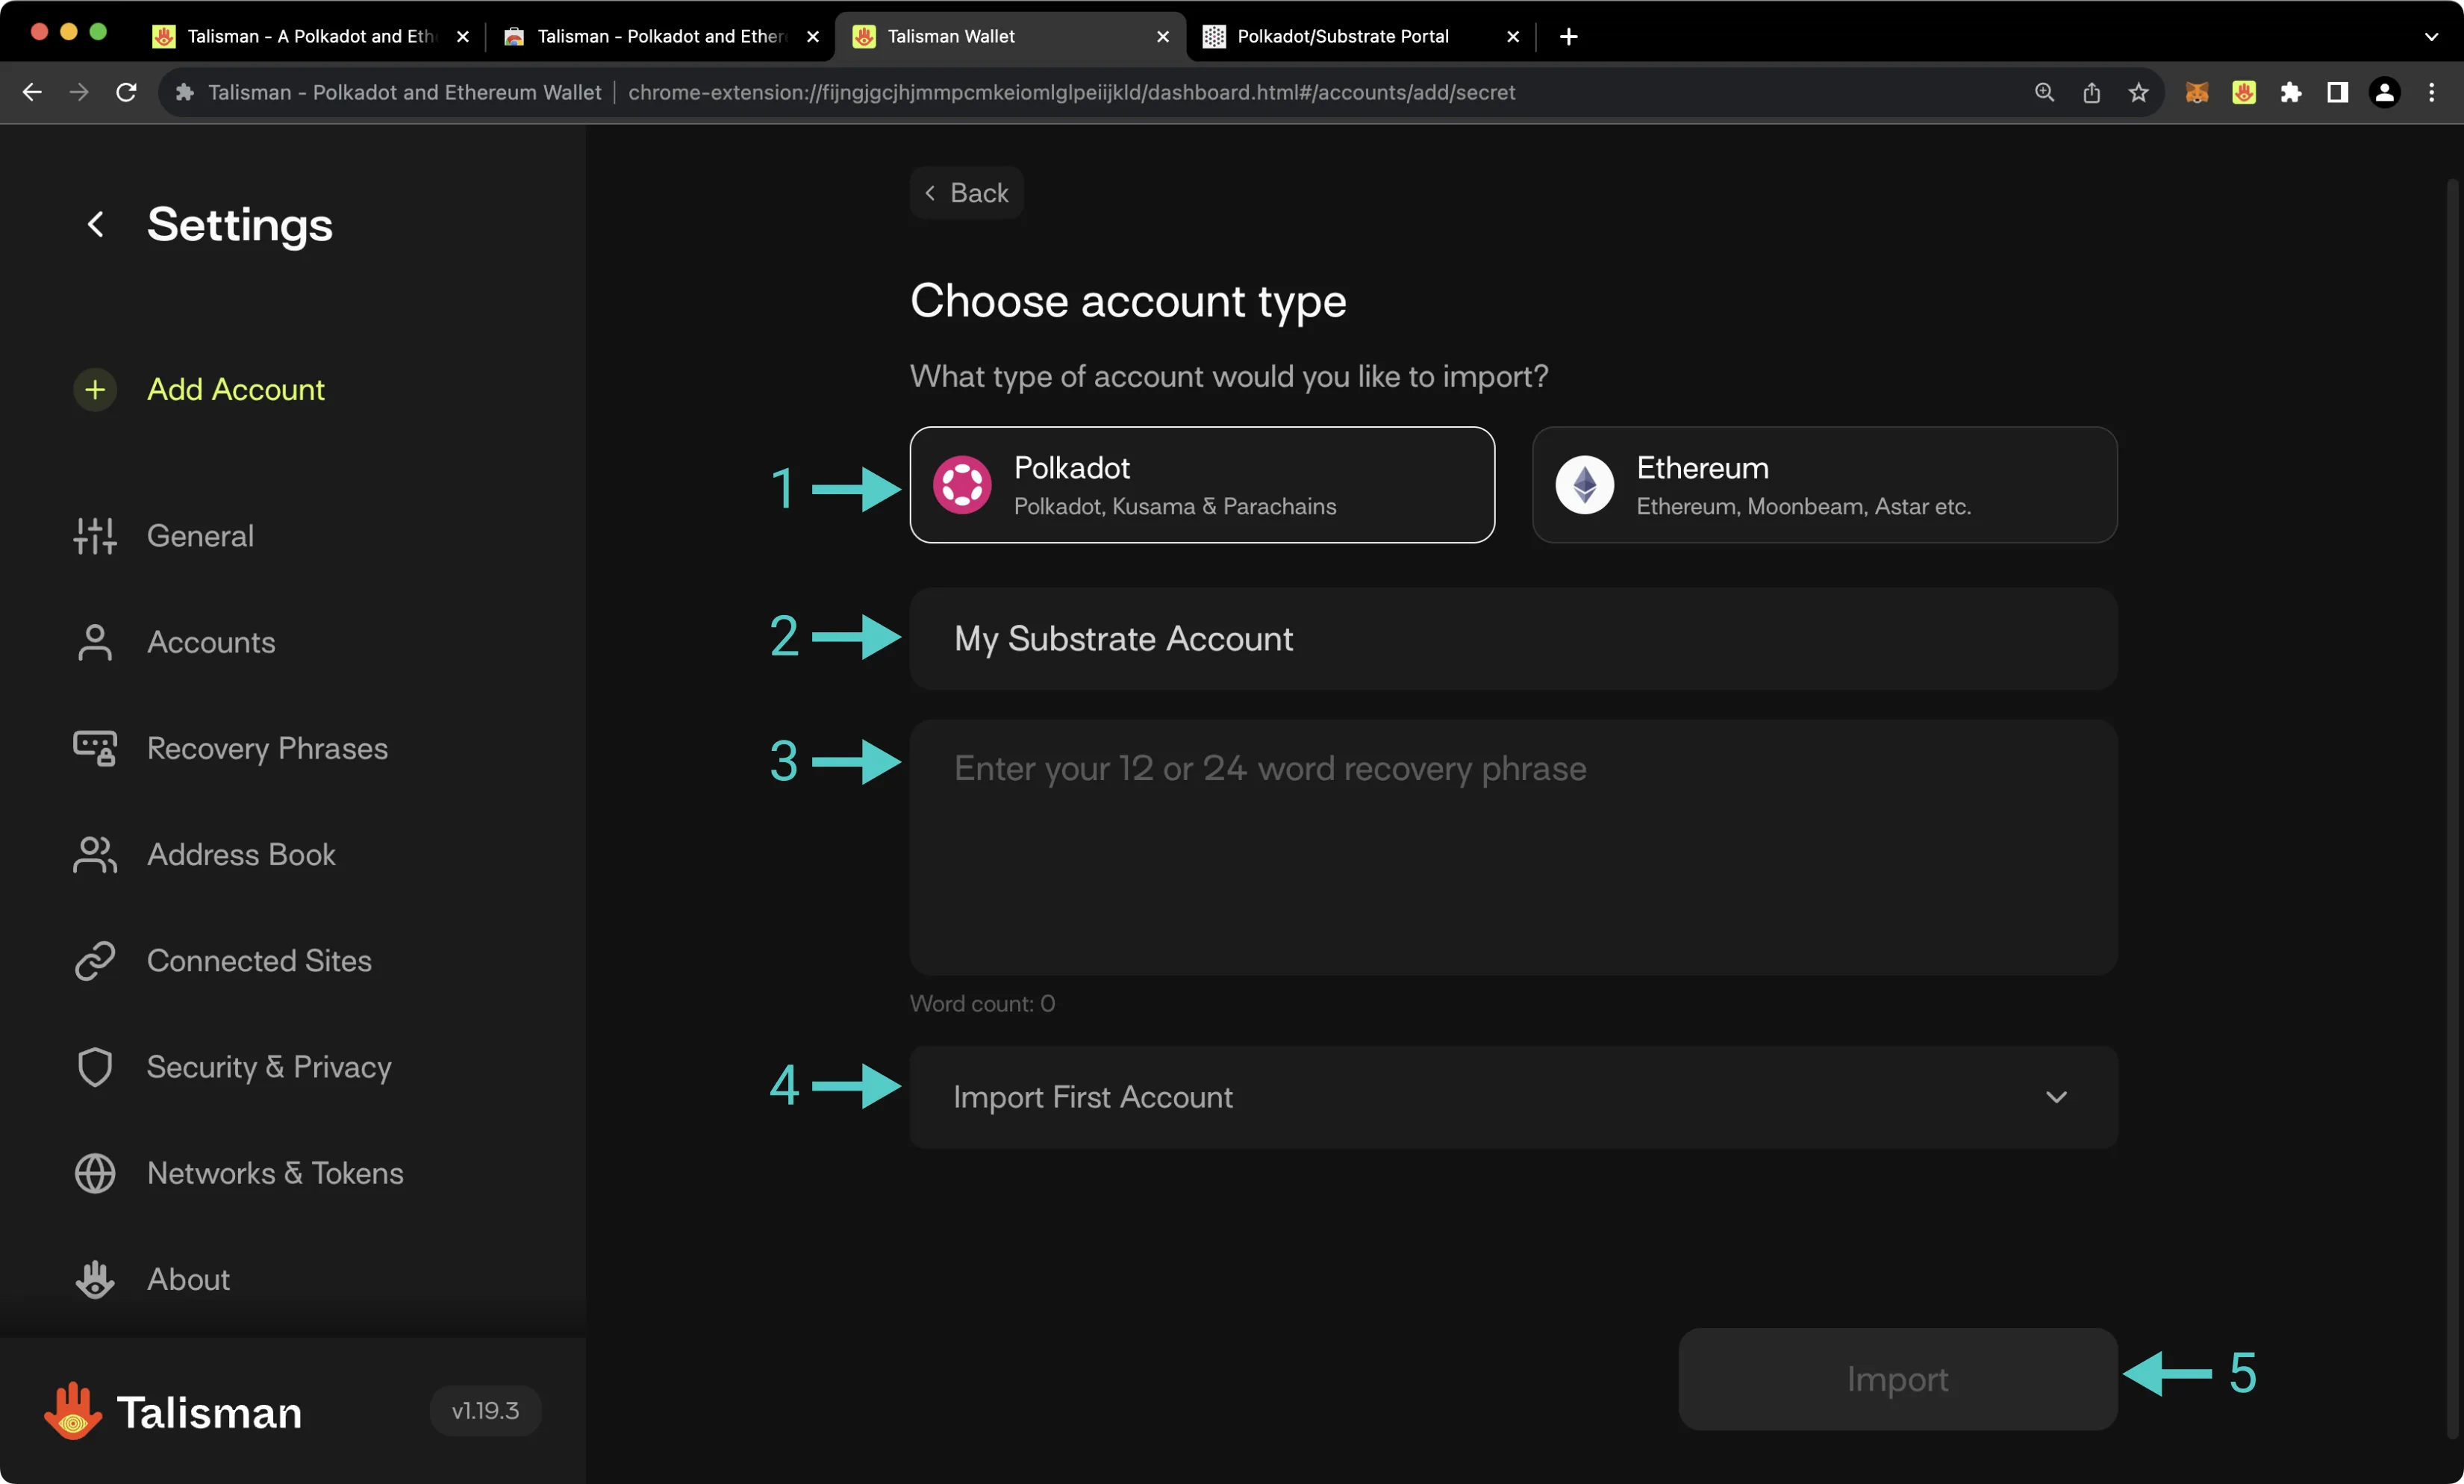Open the Chrome profile avatar
2464x1484 pixels.
2385,92
